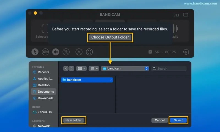Open output folder icon in Bandicam title bar
This screenshot has height=132, width=220.
(186, 15)
